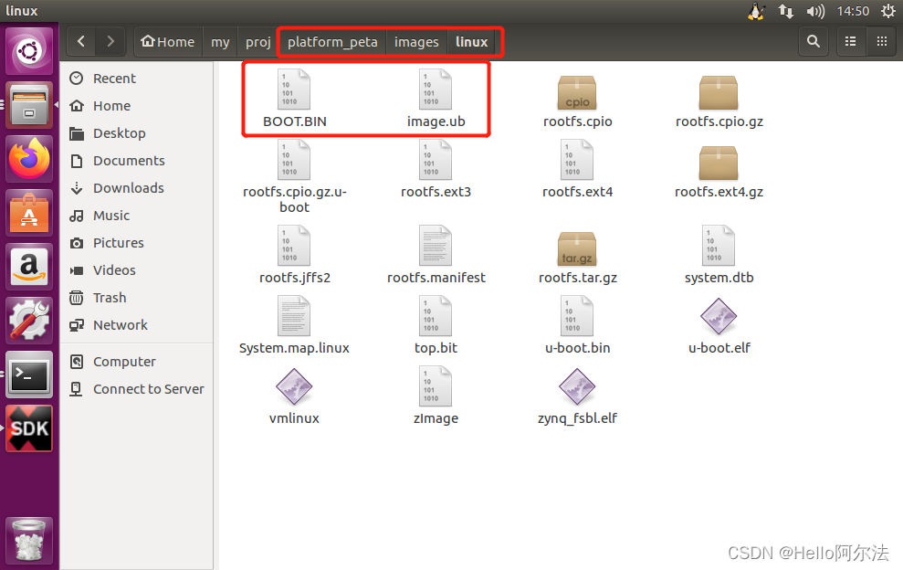Open the search in the file manager
This screenshot has height=570, width=903.
(x=813, y=41)
